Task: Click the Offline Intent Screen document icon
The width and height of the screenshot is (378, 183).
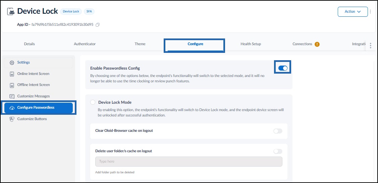Action: coord(12,85)
